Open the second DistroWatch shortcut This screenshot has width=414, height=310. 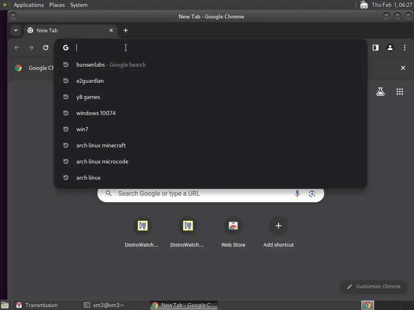[x=188, y=232]
